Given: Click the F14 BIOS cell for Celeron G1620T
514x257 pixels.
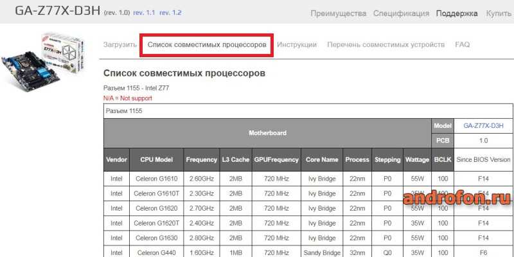Looking at the screenshot, I should click(484, 223).
